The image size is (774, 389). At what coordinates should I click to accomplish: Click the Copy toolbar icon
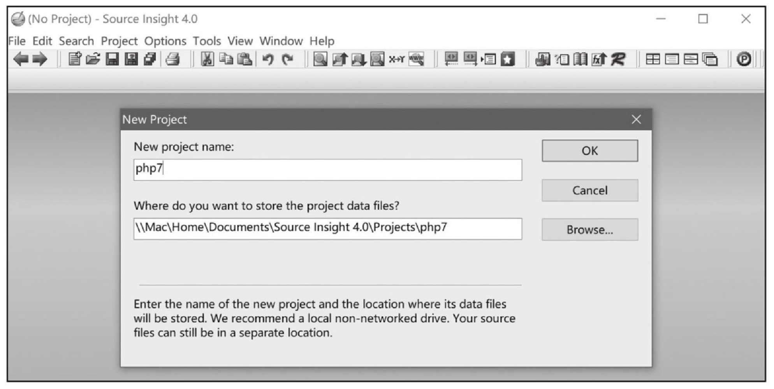point(226,59)
